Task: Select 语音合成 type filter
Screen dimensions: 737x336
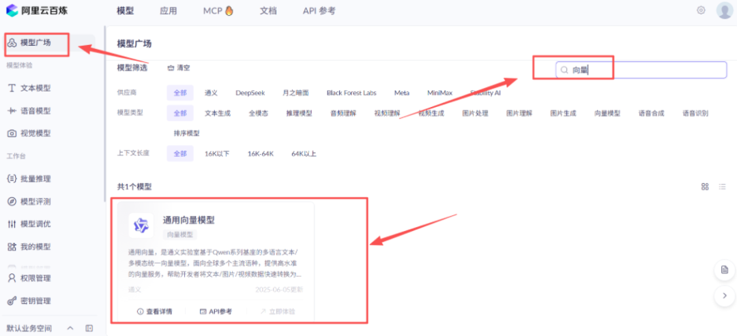Action: click(652, 113)
